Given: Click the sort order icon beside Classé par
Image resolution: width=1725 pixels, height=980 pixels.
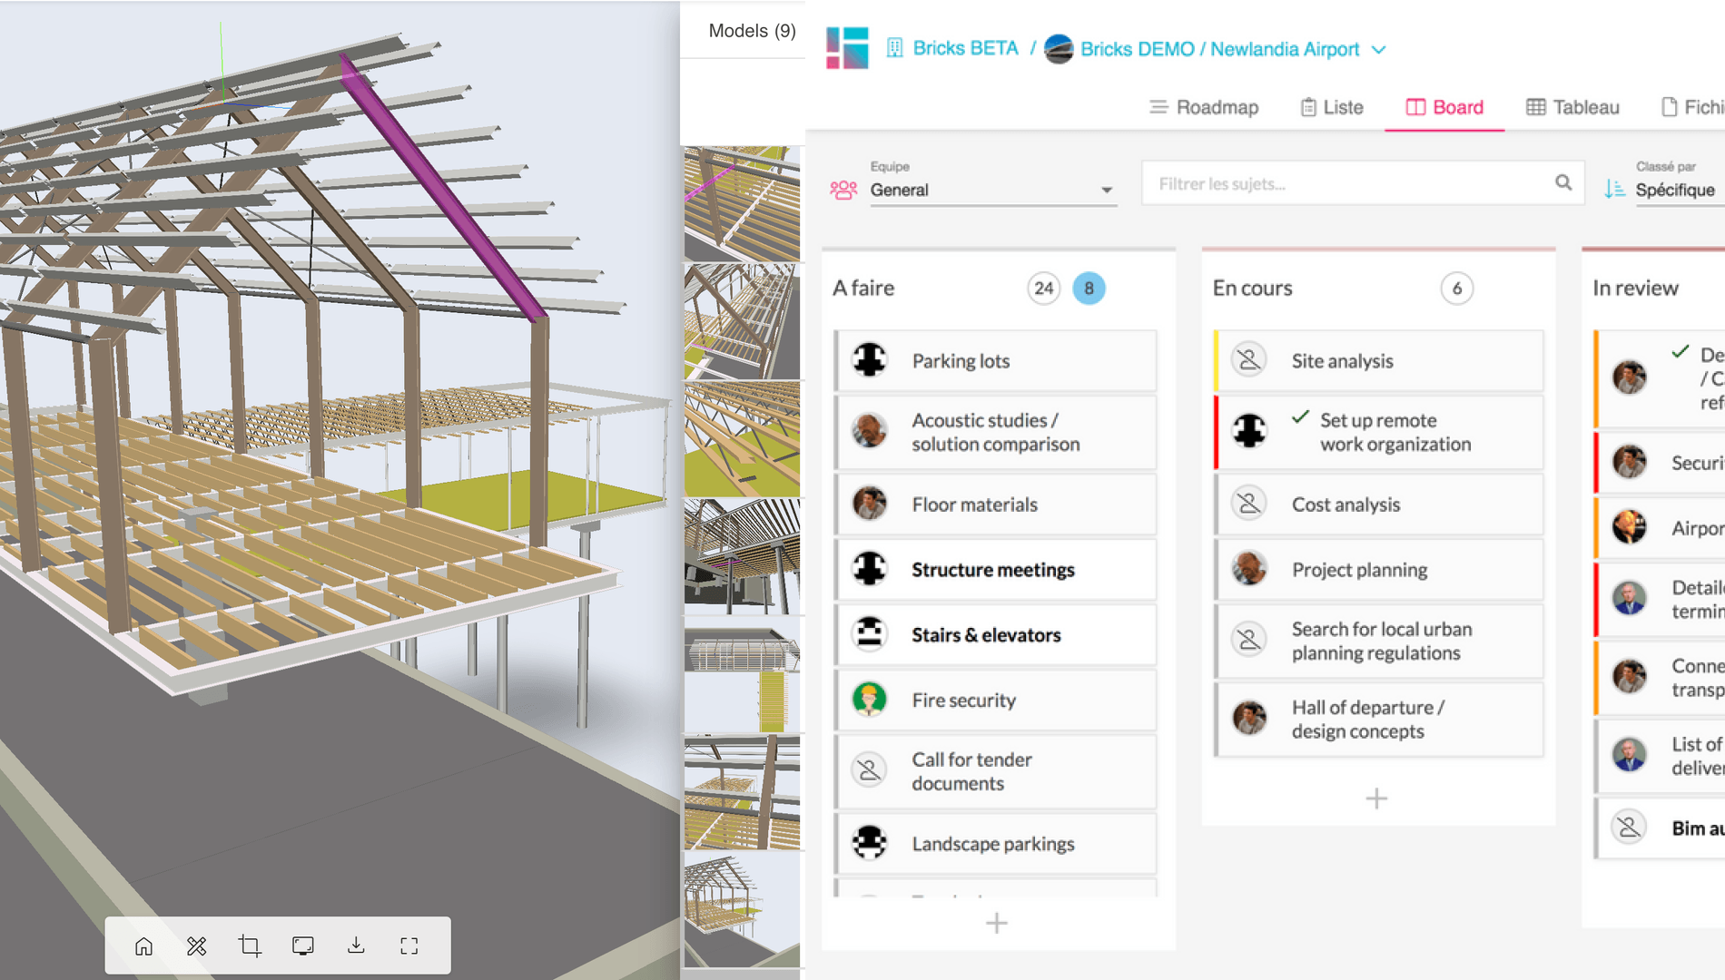Looking at the screenshot, I should click(1614, 189).
